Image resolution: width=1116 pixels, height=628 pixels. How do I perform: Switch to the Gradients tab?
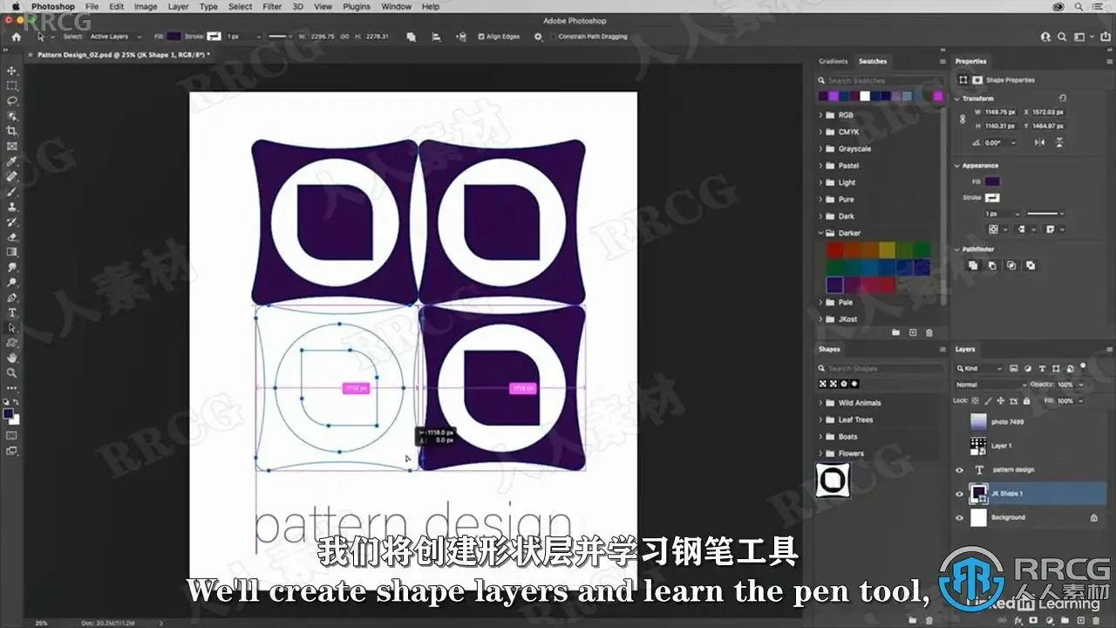pyautogui.click(x=833, y=61)
